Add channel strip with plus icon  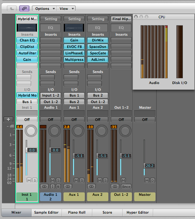(8, 119)
